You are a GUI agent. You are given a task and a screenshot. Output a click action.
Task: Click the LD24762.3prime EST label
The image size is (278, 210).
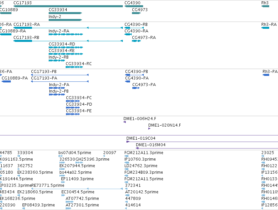coord(141,166)
